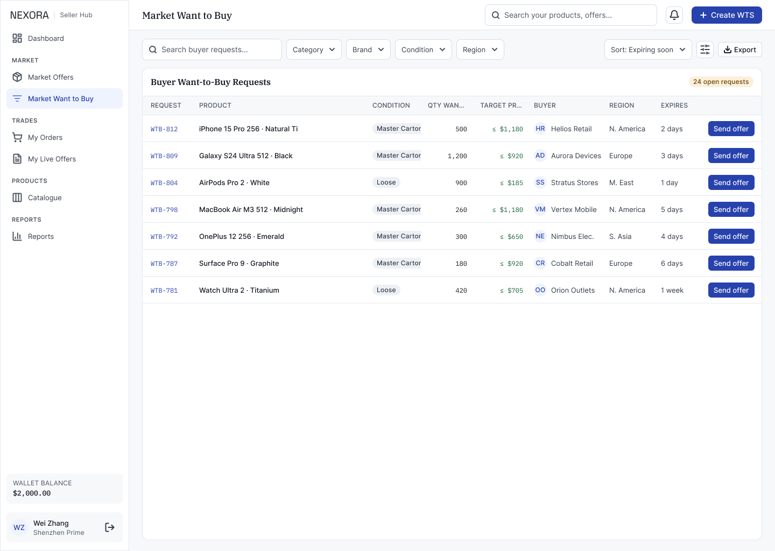775x551 pixels.
Task: Send offer for iPhone 15 Pro request
Action: click(731, 129)
